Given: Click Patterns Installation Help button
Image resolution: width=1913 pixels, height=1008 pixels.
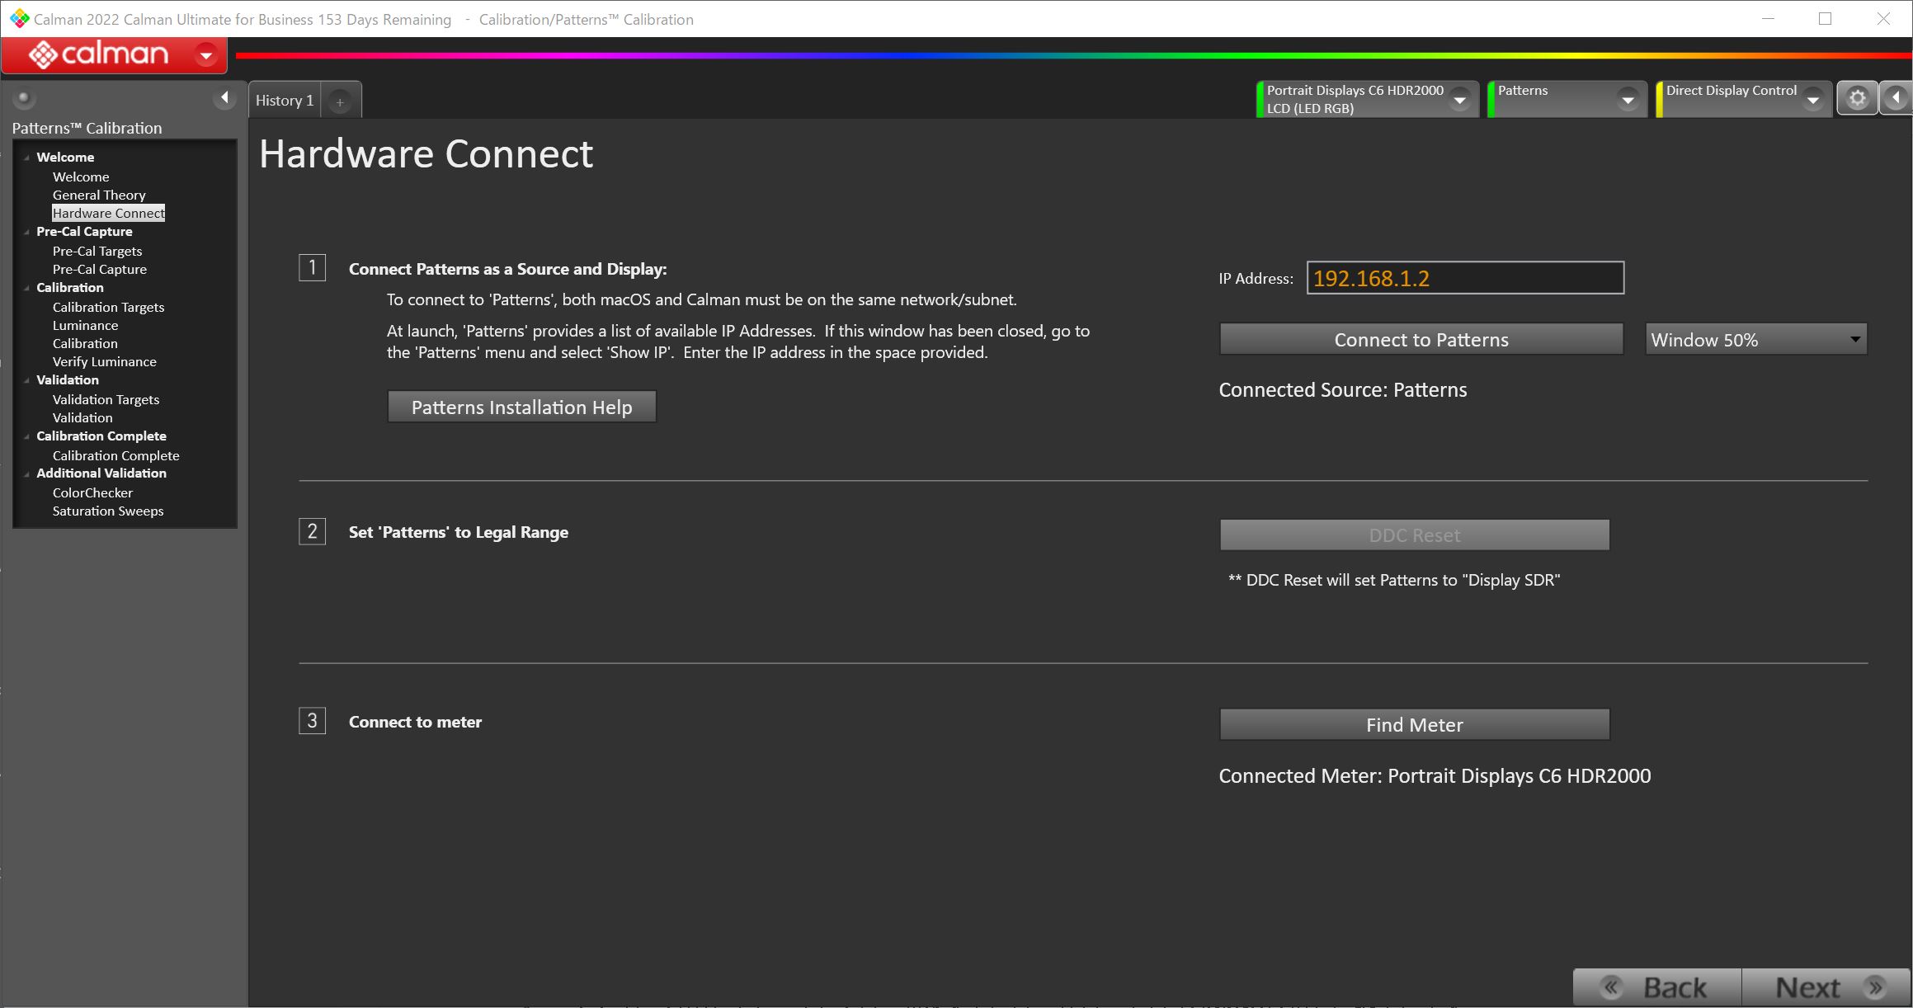Looking at the screenshot, I should point(521,407).
